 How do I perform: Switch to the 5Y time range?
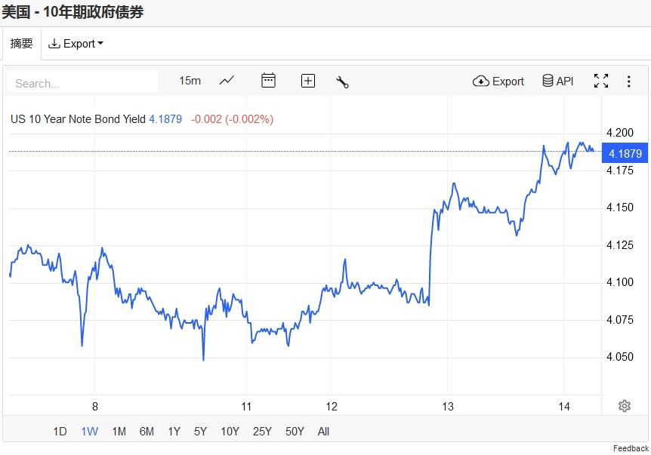pyautogui.click(x=200, y=432)
